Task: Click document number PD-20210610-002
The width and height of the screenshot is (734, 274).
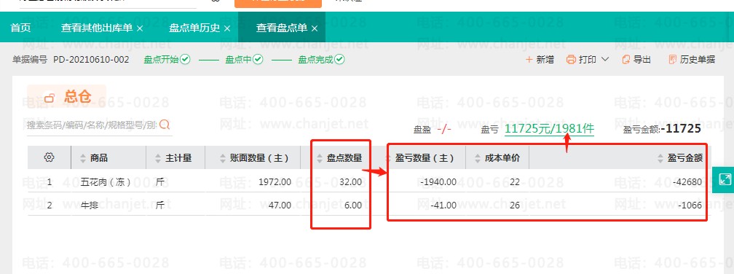Action: click(91, 60)
